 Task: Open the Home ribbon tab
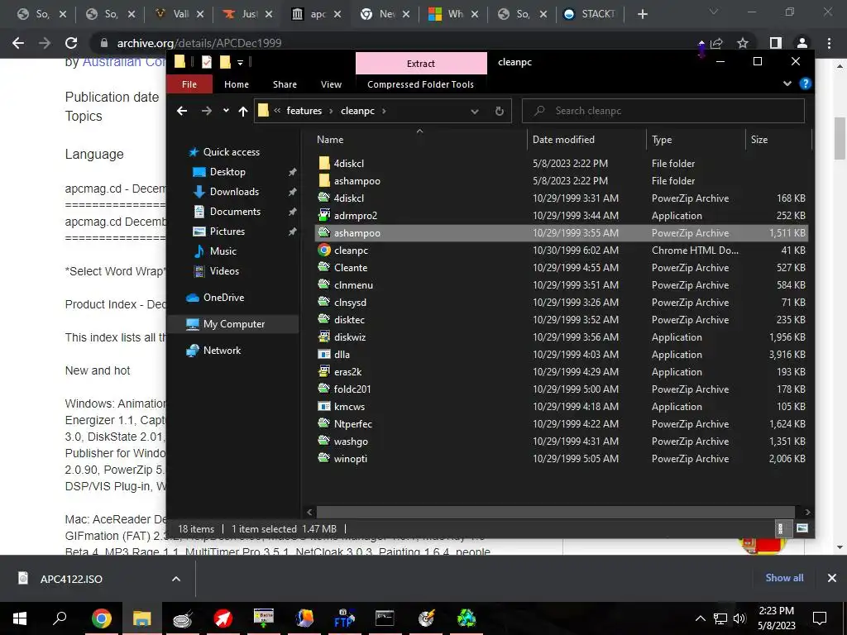click(x=237, y=84)
